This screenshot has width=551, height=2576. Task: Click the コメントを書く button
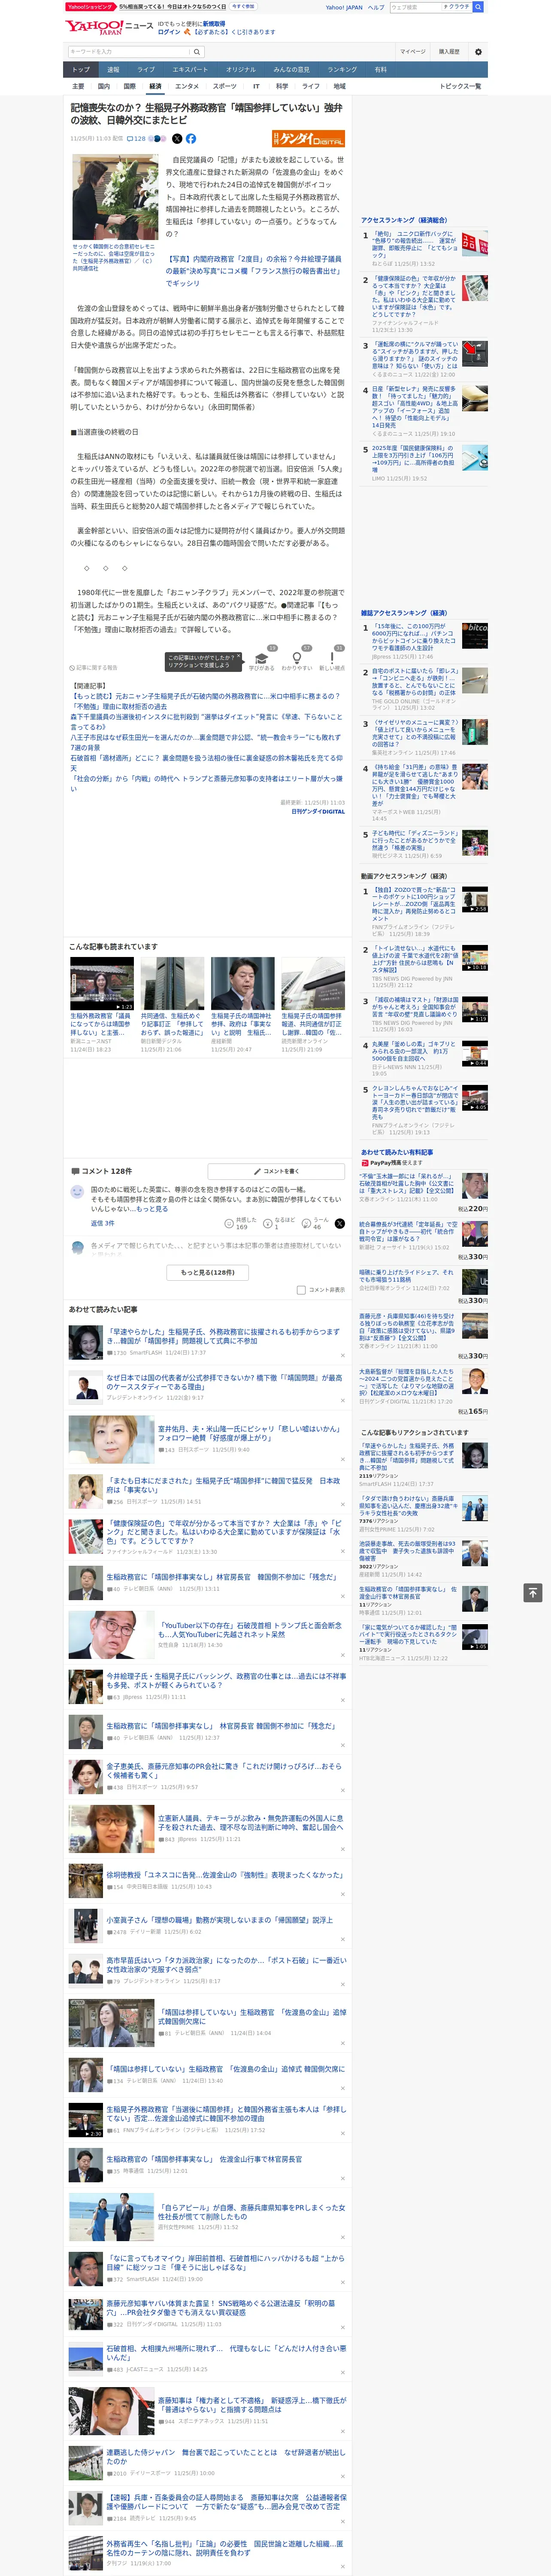276,1171
